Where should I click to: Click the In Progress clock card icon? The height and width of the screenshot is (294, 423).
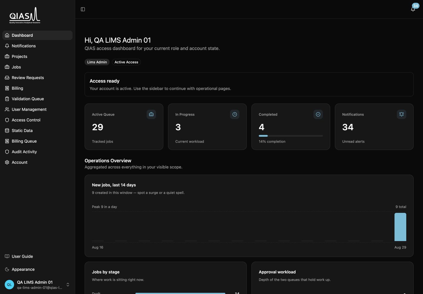(235, 114)
